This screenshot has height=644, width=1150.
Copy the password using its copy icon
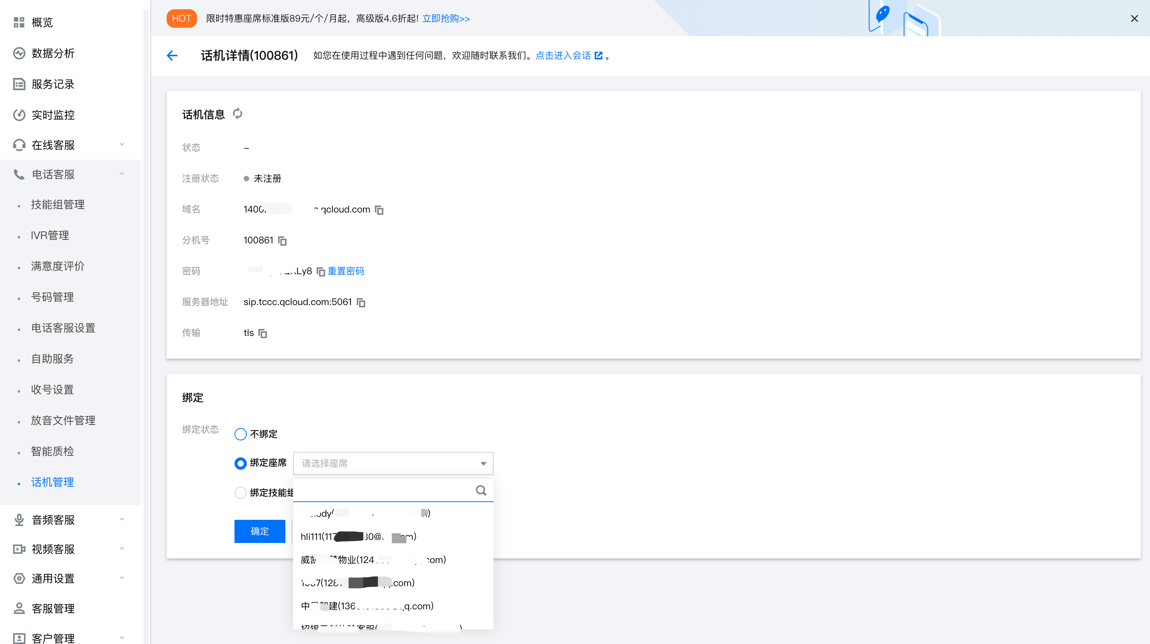320,271
